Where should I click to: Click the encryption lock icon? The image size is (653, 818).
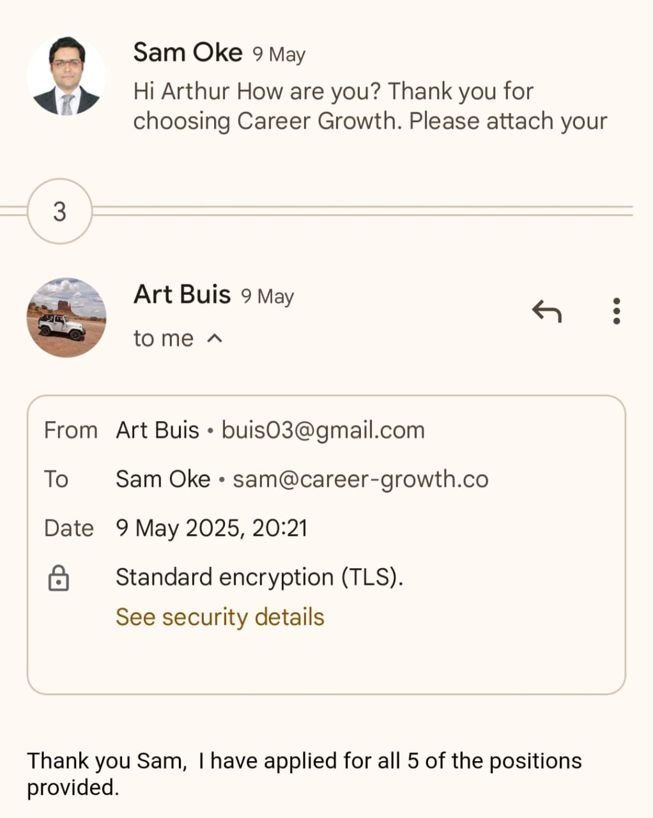(x=59, y=578)
